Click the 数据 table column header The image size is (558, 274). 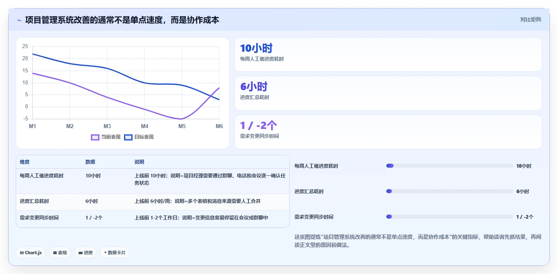coord(91,162)
